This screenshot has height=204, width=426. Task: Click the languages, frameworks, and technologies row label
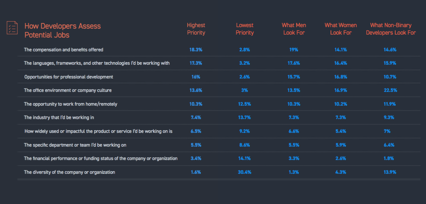click(97, 63)
